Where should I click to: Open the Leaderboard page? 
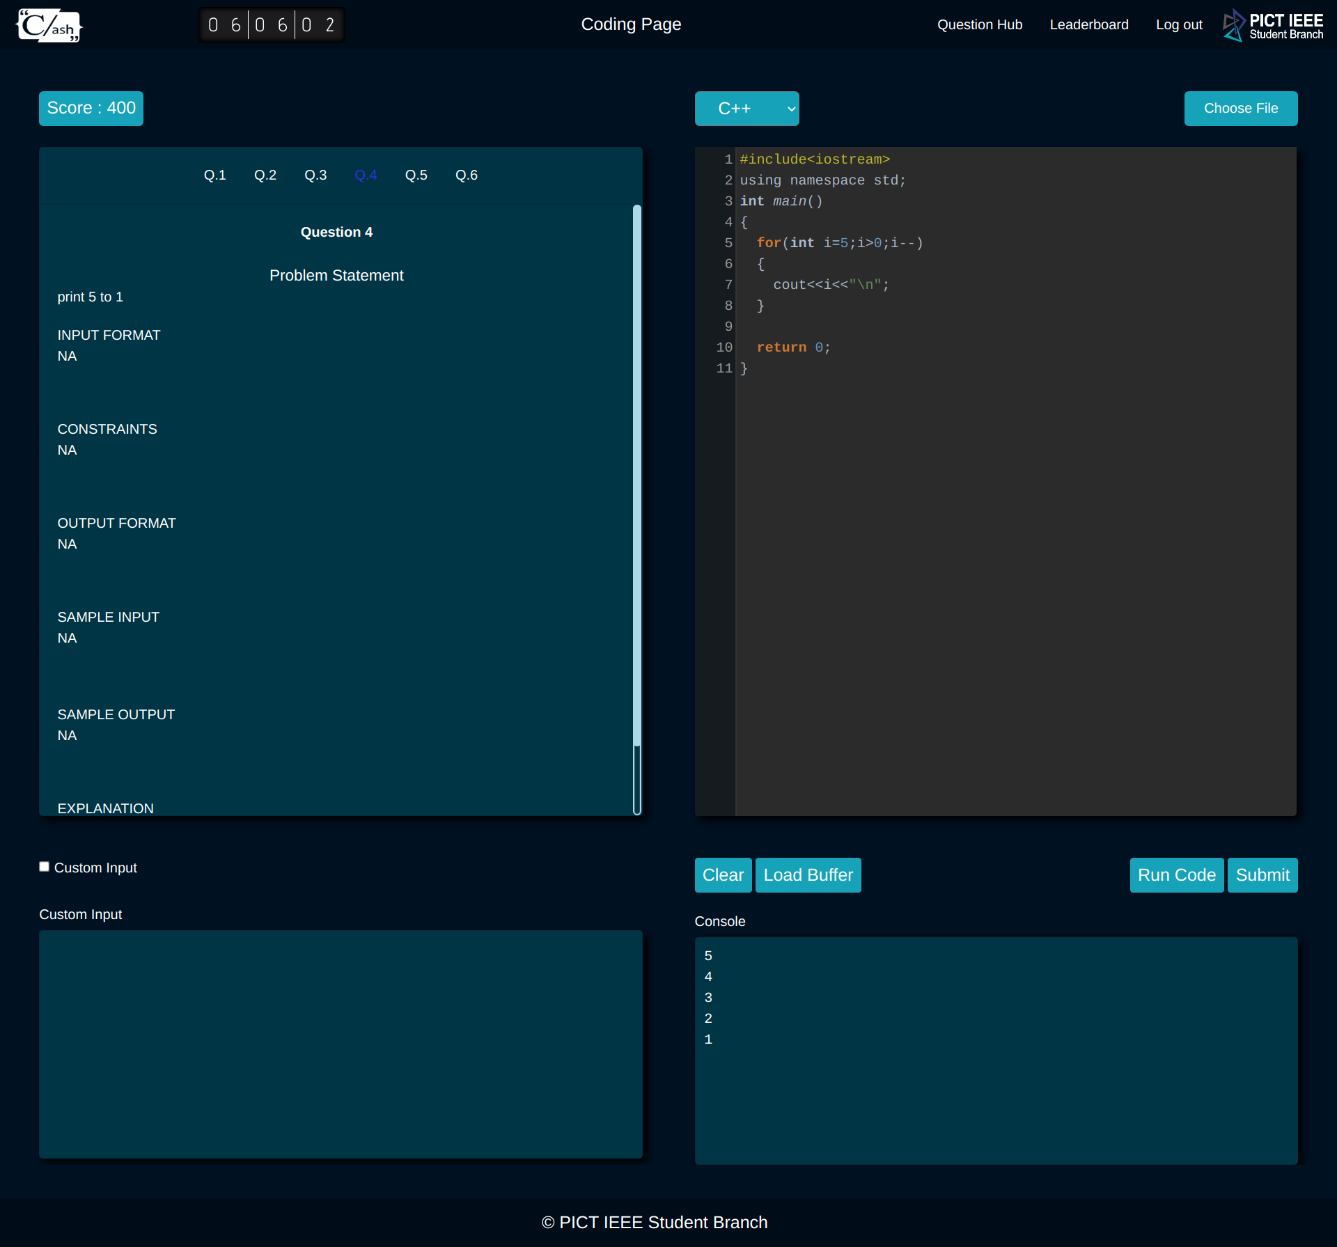tap(1089, 25)
